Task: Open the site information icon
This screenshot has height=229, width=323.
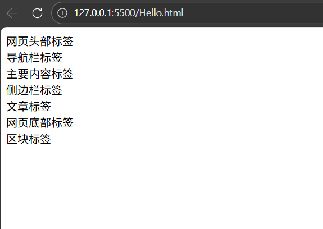Action: (62, 13)
